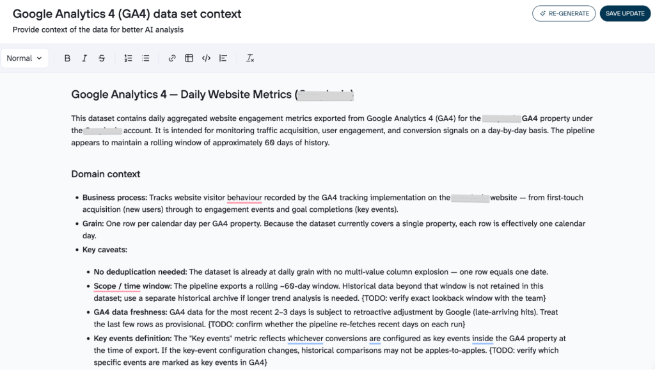Viewport: 655px width, 370px height.
Task: Insert a bulleted list
Action: (x=145, y=58)
